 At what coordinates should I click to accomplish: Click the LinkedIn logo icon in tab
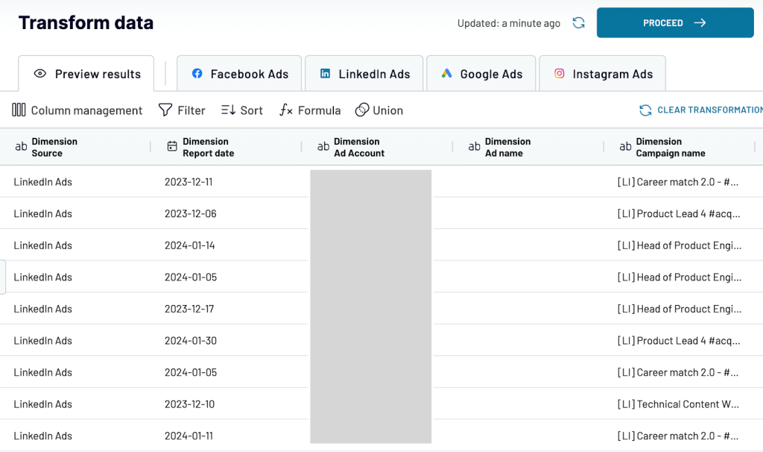tap(325, 74)
